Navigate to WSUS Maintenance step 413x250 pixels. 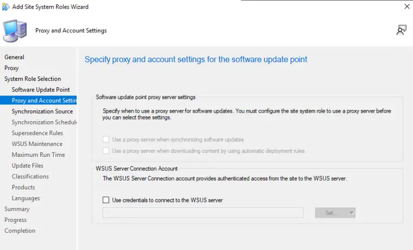pyautogui.click(x=37, y=144)
